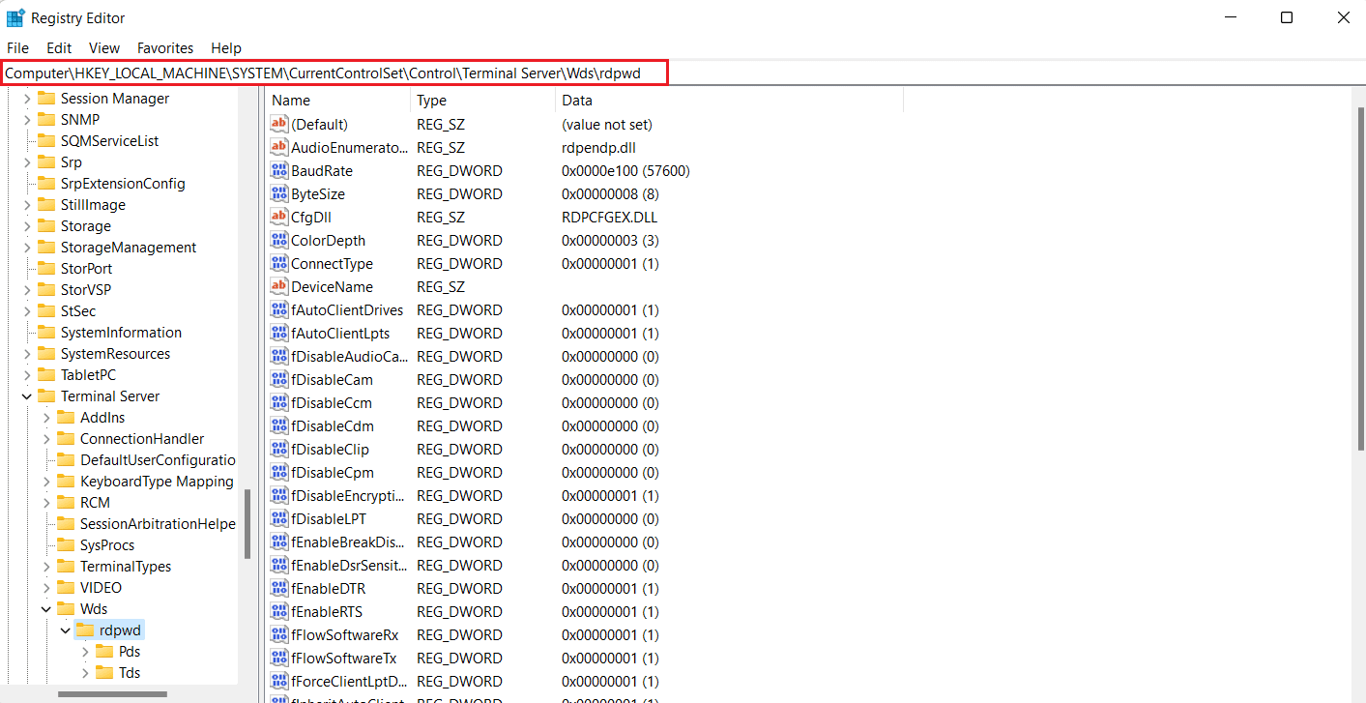Expand the Session Manager key

(27, 99)
